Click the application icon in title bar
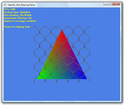Image resolution: width=124 pixels, height=105 pixels. [5, 5]
